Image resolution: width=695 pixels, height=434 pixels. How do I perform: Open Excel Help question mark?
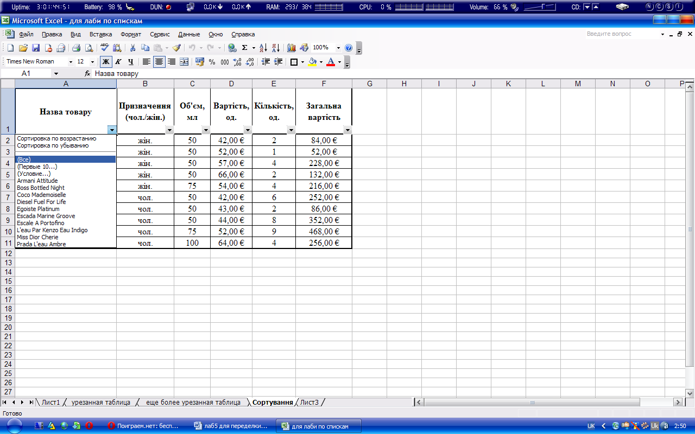[349, 48]
